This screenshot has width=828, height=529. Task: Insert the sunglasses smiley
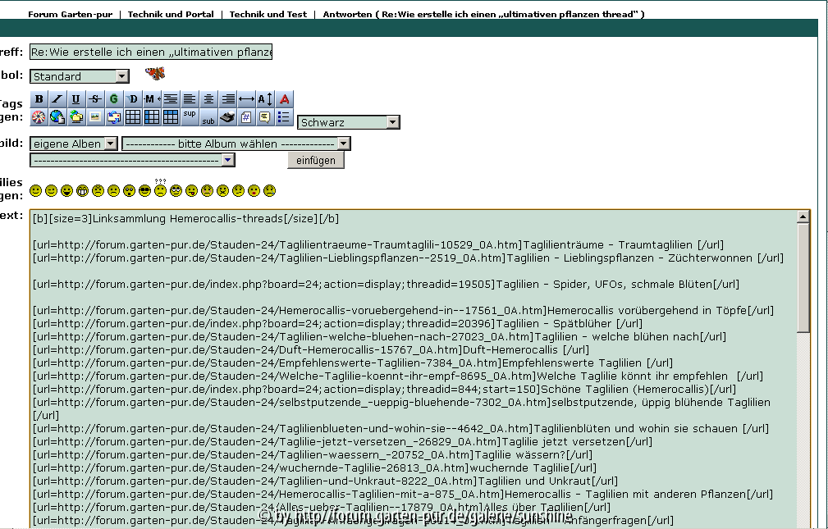[145, 191]
